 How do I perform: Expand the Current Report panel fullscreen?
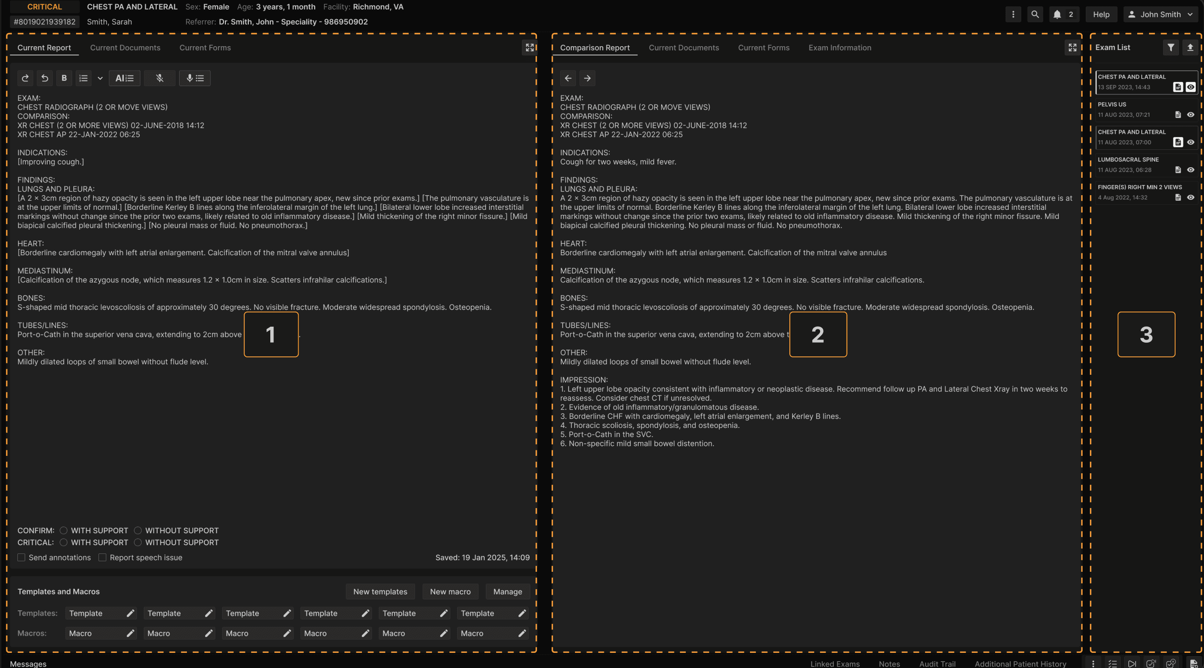[x=529, y=47]
